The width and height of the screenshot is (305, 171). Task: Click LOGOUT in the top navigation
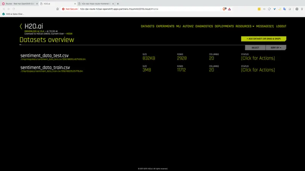[281, 26]
